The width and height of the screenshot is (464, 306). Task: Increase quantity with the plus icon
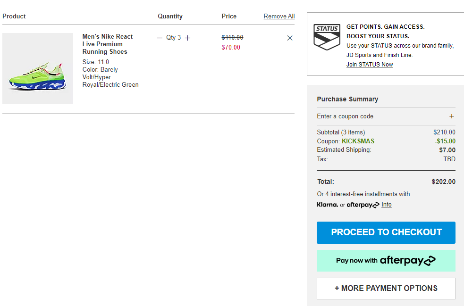pos(187,38)
